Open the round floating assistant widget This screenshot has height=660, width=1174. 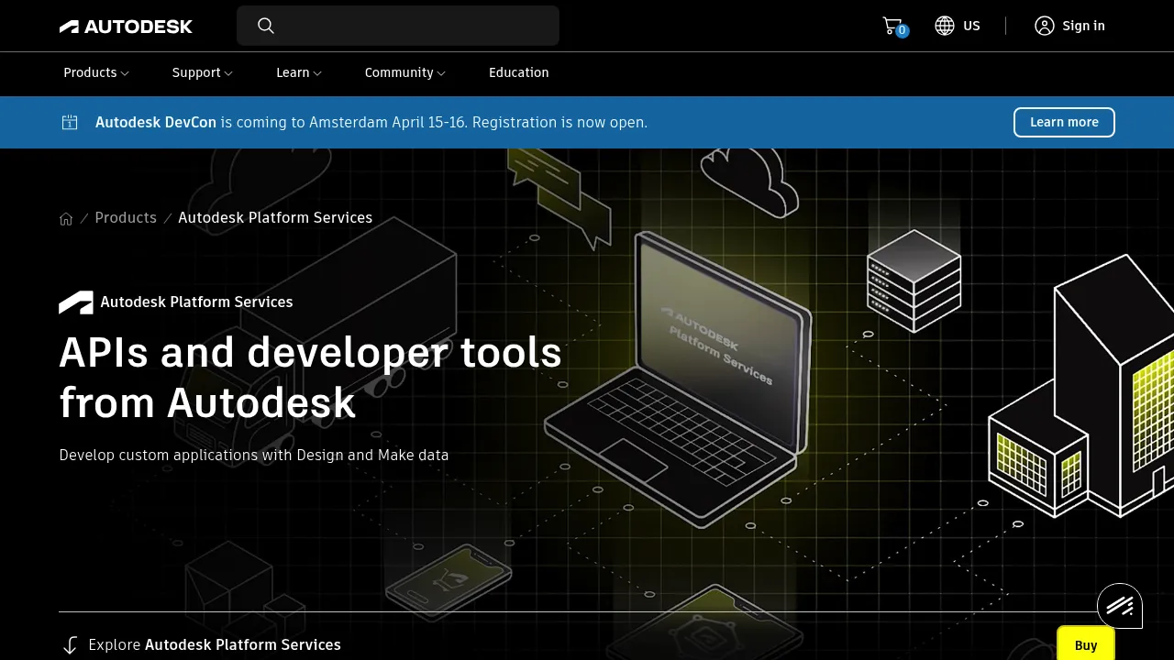point(1120,605)
